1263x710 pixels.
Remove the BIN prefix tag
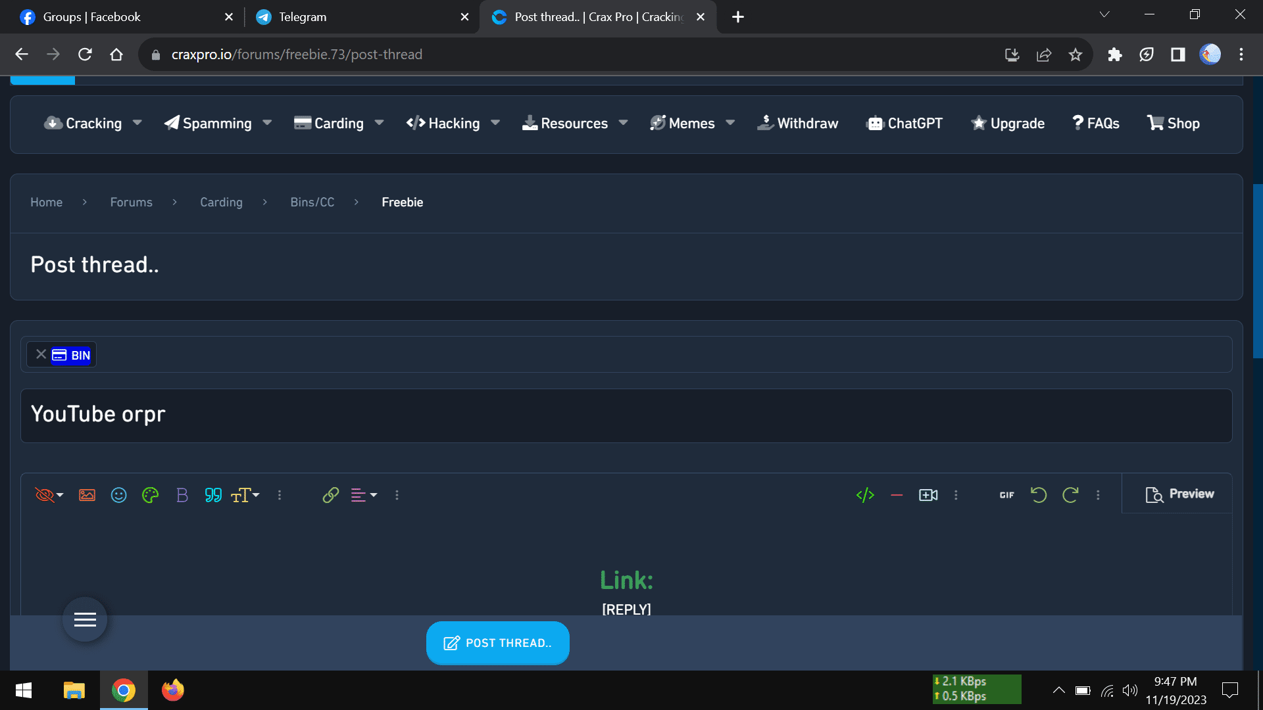pos(41,354)
